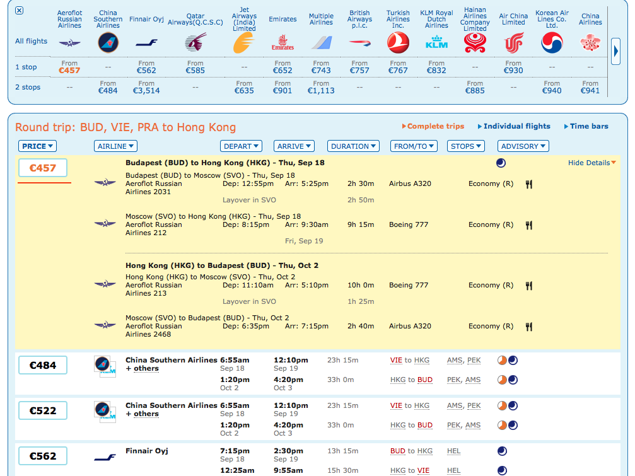Image resolution: width=635 pixels, height=476 pixels.
Task: Click Aeroflot 1 stop fare €457 in matrix
Action: 69,71
